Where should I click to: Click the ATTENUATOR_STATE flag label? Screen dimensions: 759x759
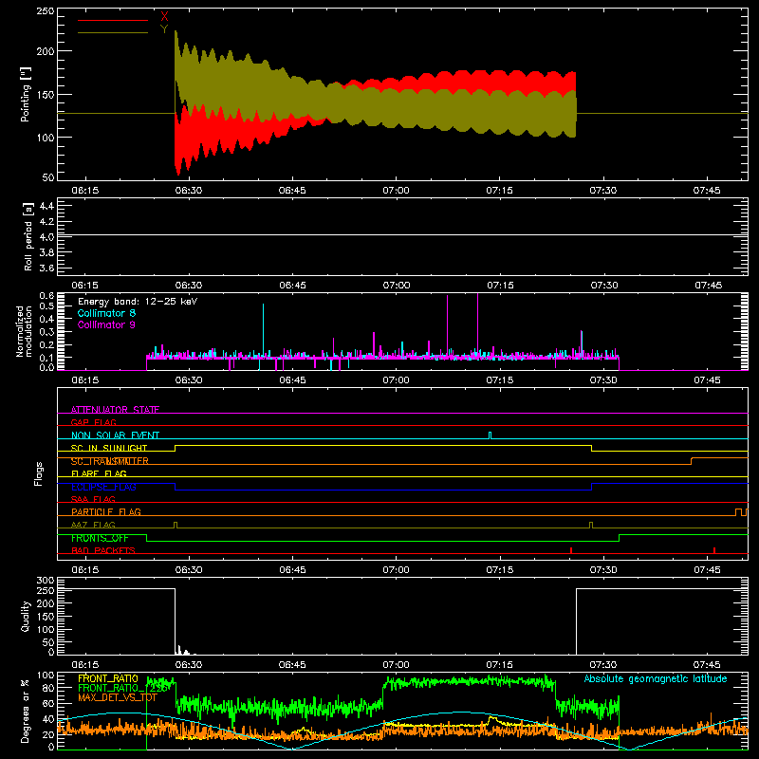click(115, 410)
